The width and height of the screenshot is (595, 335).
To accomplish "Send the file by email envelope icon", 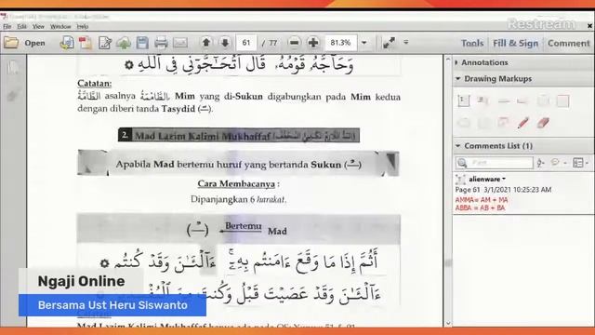I will (180, 43).
